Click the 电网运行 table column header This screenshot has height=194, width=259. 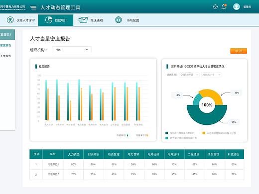(174, 154)
